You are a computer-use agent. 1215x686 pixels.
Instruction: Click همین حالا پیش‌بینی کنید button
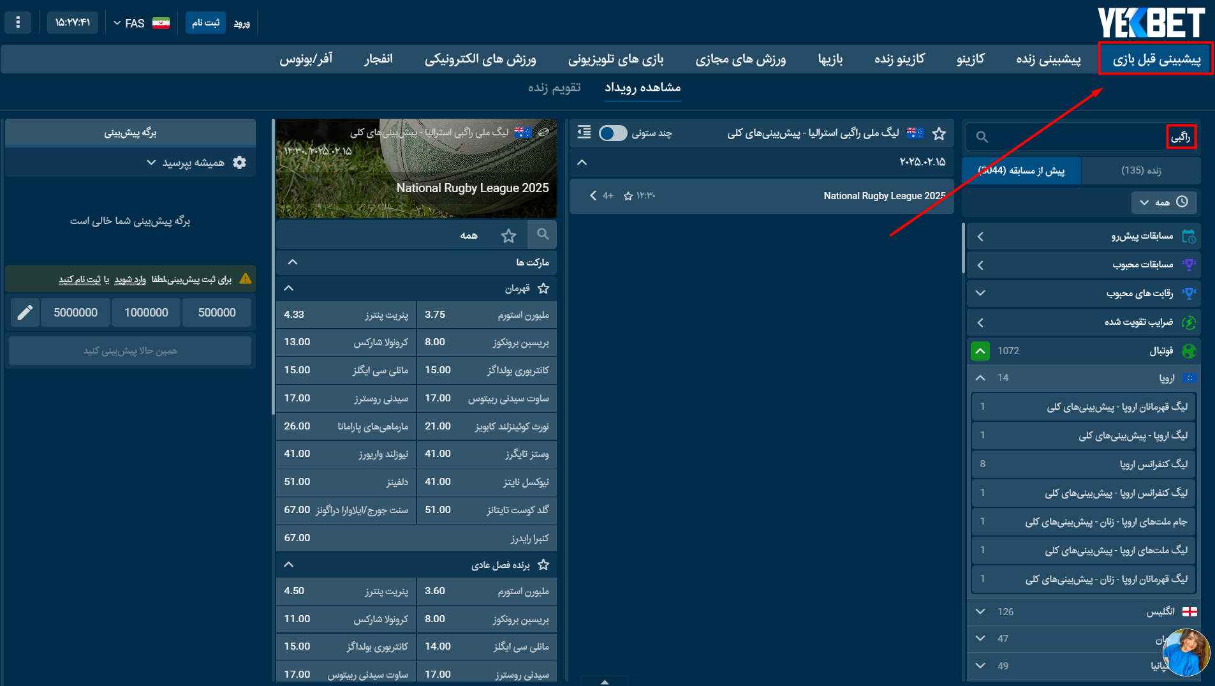(130, 351)
